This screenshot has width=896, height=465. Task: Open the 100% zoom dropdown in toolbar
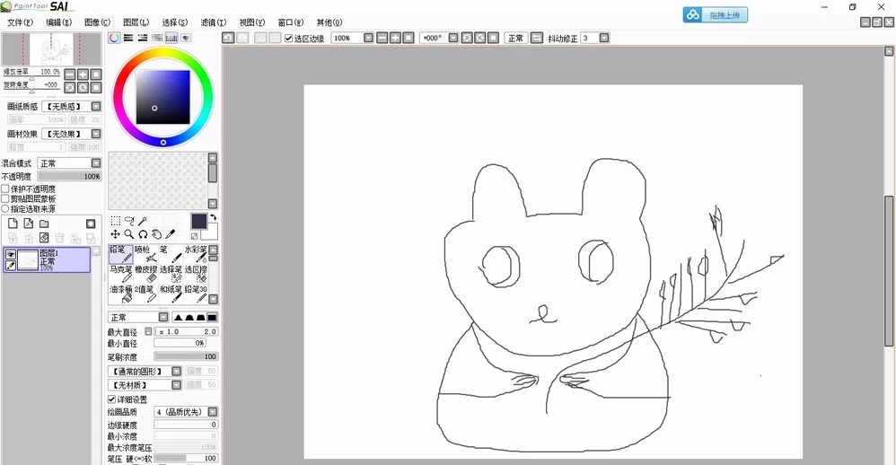369,38
